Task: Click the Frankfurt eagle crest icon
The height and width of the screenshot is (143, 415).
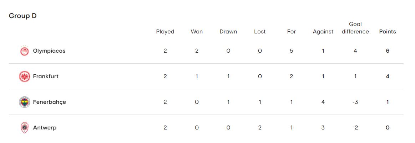Action: pos(24,76)
